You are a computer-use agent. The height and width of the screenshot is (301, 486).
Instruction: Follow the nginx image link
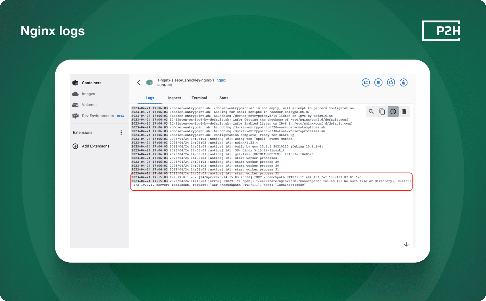tap(221, 80)
